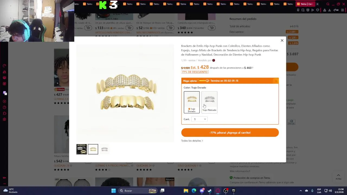Open a new browser tab

[317, 4]
